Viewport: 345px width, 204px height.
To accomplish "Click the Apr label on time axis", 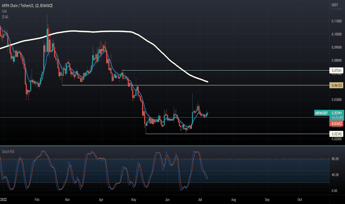I will pyautogui.click(x=101, y=200).
